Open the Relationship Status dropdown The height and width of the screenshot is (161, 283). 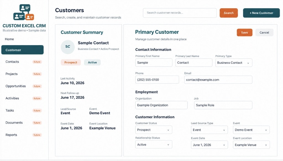click(x=154, y=144)
